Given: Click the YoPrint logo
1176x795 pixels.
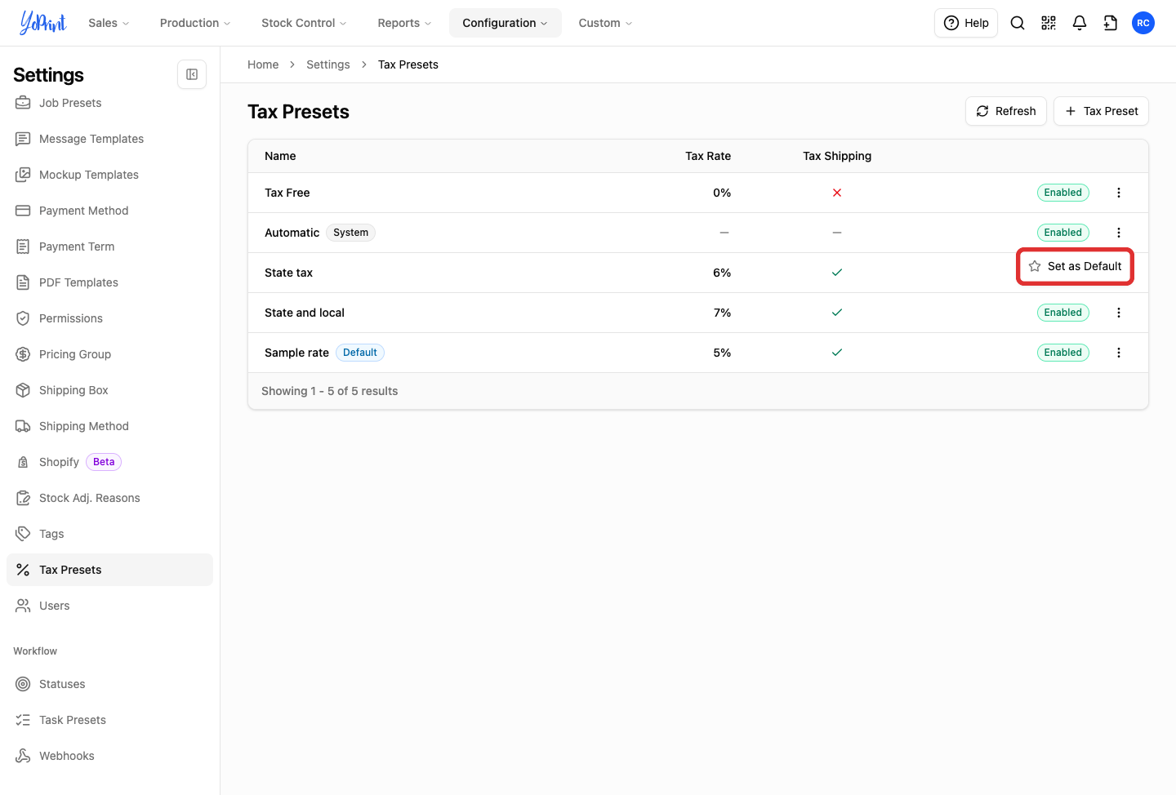Looking at the screenshot, I should pos(42,23).
